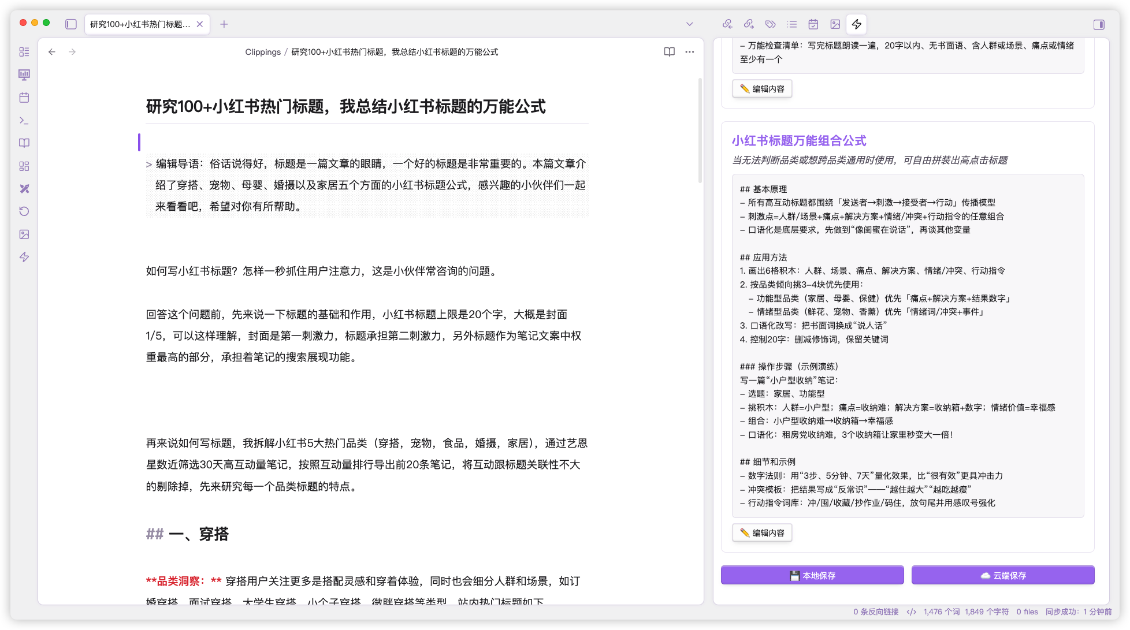The height and width of the screenshot is (630, 1130).
Task: Click the 0 files status item
Action: coord(1027,612)
